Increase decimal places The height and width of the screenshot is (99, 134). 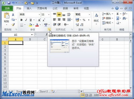(77, 25)
